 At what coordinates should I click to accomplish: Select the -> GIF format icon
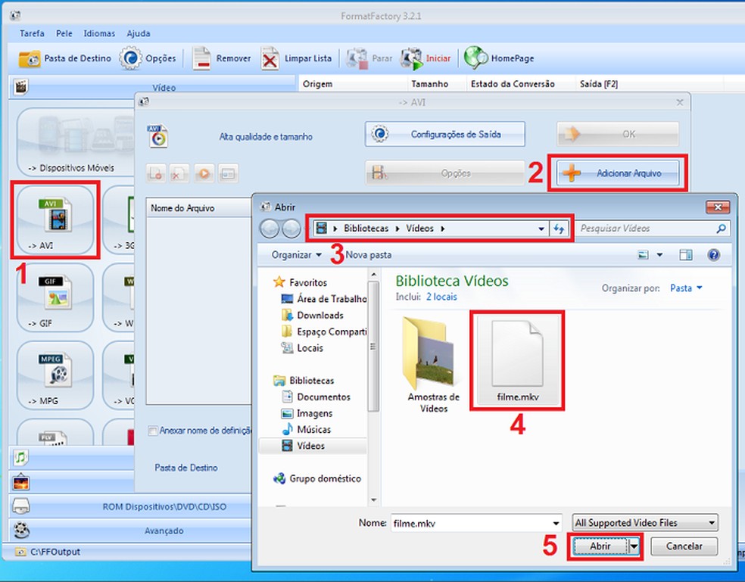click(55, 297)
